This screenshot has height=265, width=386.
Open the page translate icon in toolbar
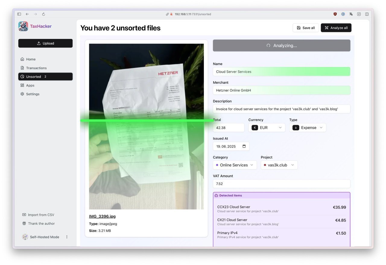coord(351,14)
